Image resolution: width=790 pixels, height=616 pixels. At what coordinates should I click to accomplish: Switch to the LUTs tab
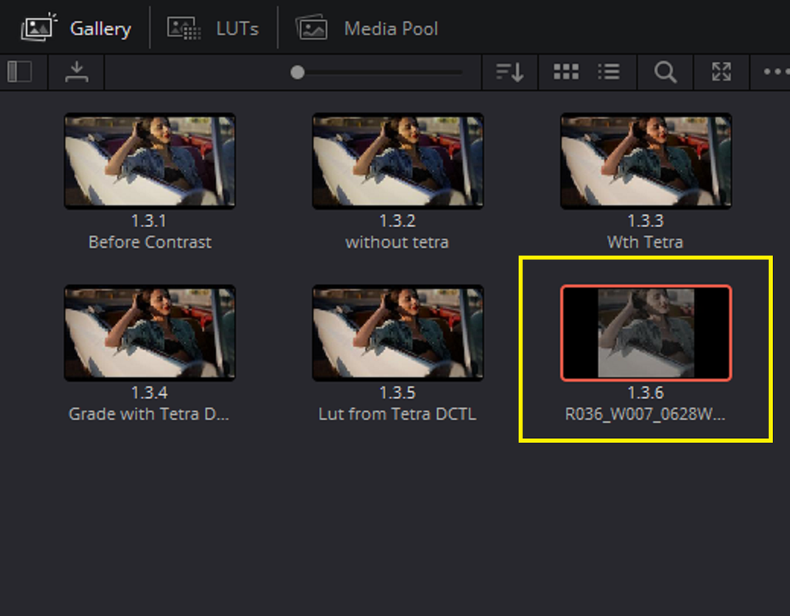click(x=213, y=28)
